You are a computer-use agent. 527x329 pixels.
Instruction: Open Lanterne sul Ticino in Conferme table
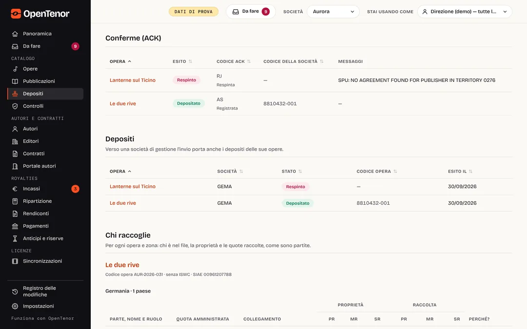coord(132,80)
